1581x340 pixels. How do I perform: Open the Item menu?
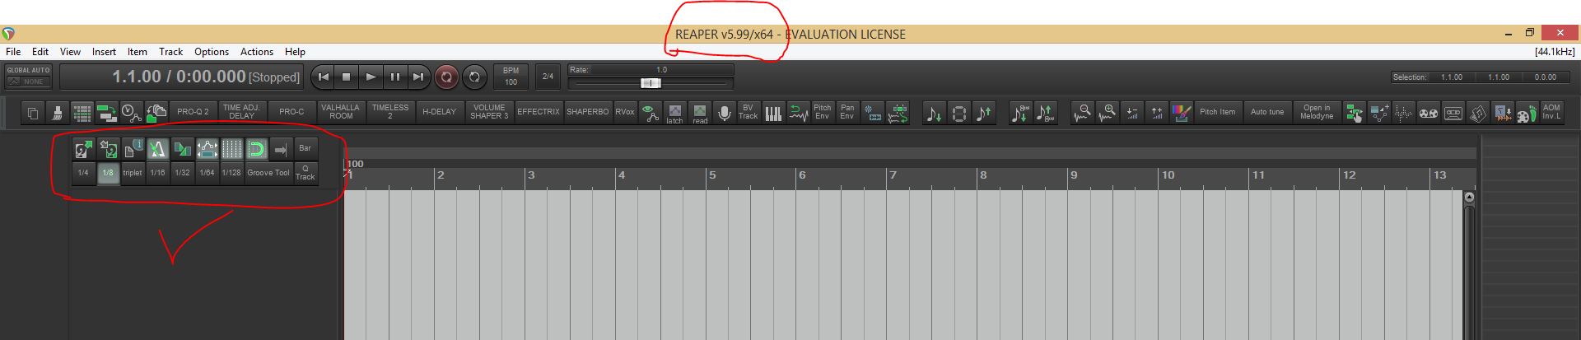[x=137, y=52]
